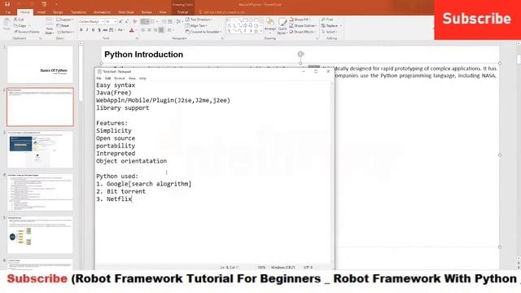The image size is (521, 293).
Task: Select slide 1 thumbnail Basics Of Python
Action: 40,64
